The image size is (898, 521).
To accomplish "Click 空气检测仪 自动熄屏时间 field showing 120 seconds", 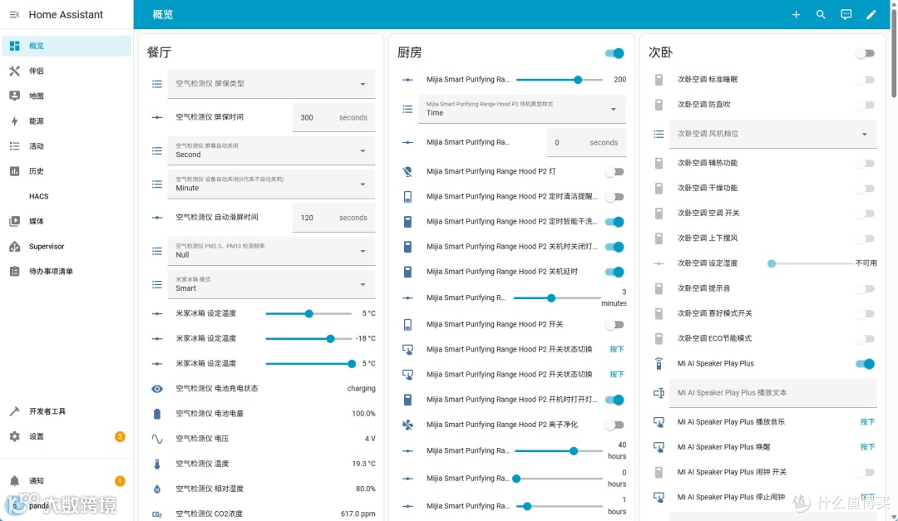I will click(333, 218).
